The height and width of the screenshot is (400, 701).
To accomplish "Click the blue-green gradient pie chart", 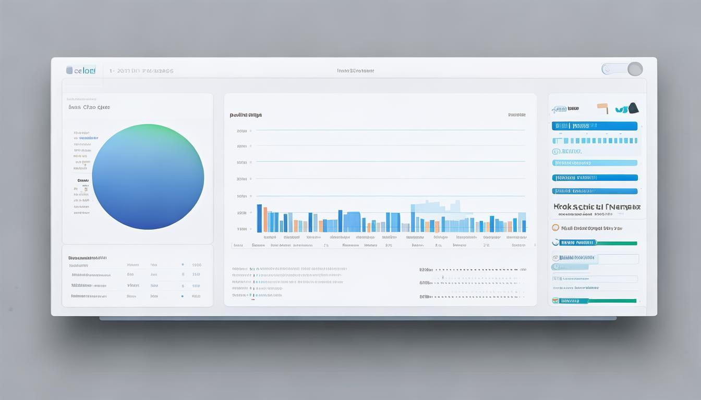I will (148, 177).
